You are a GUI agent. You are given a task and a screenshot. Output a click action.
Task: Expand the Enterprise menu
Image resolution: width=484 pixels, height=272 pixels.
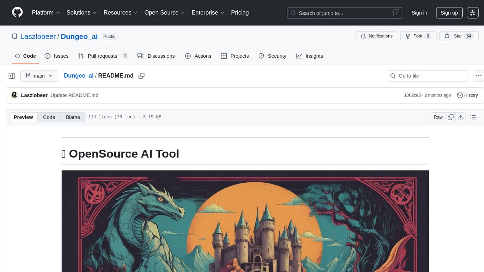coord(208,12)
